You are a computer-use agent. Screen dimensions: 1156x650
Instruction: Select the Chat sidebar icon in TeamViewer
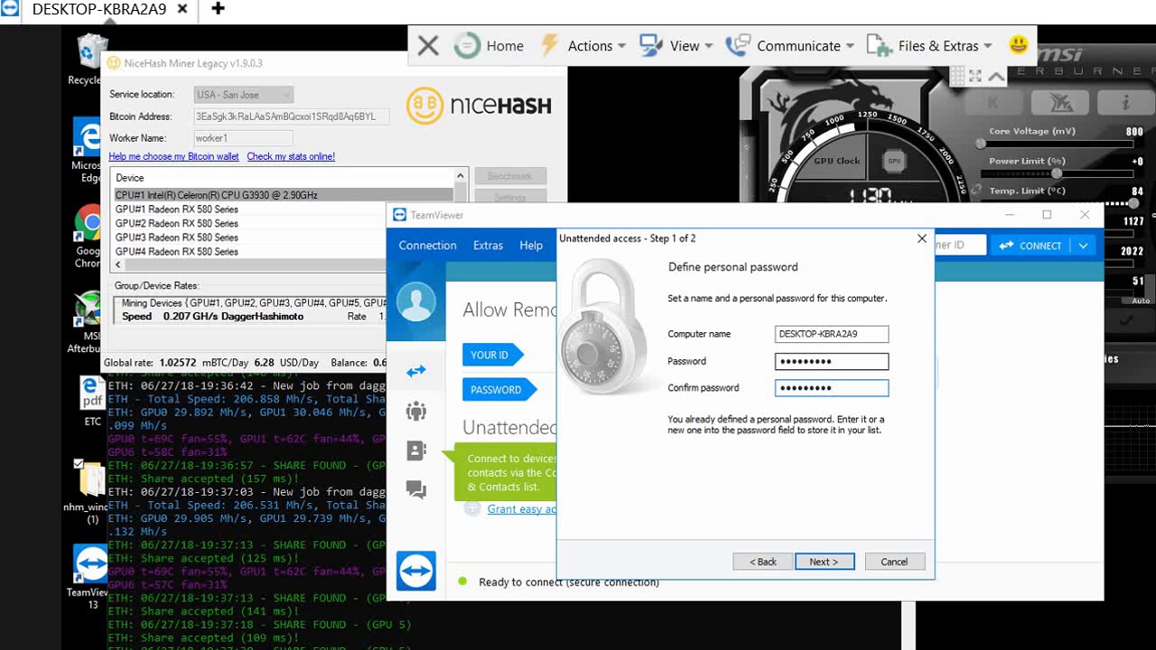[416, 489]
